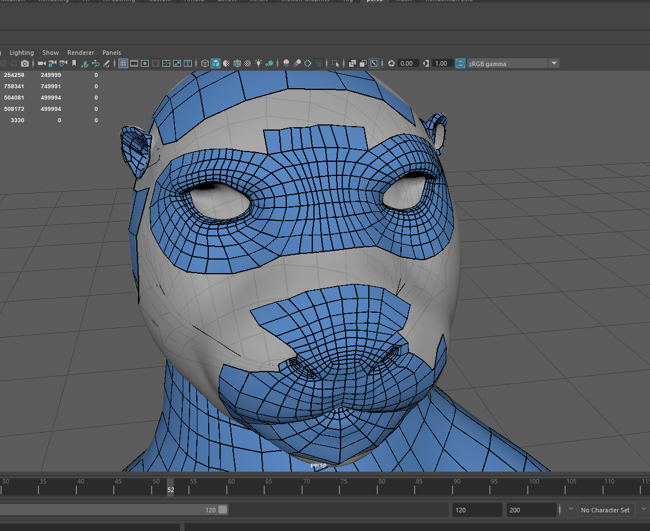Toggle the viewport grid display
The image size is (650, 531).
tap(123, 63)
